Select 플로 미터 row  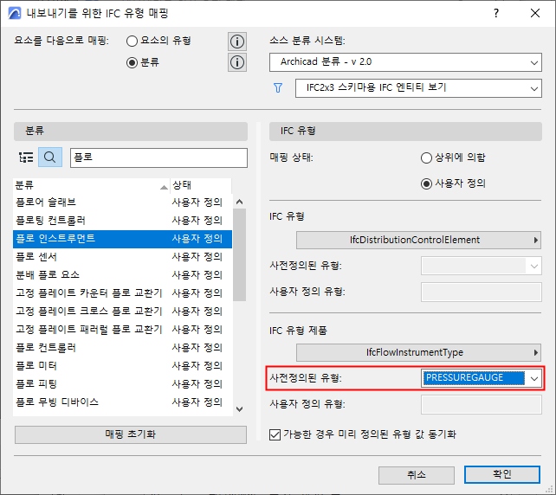coord(123,366)
